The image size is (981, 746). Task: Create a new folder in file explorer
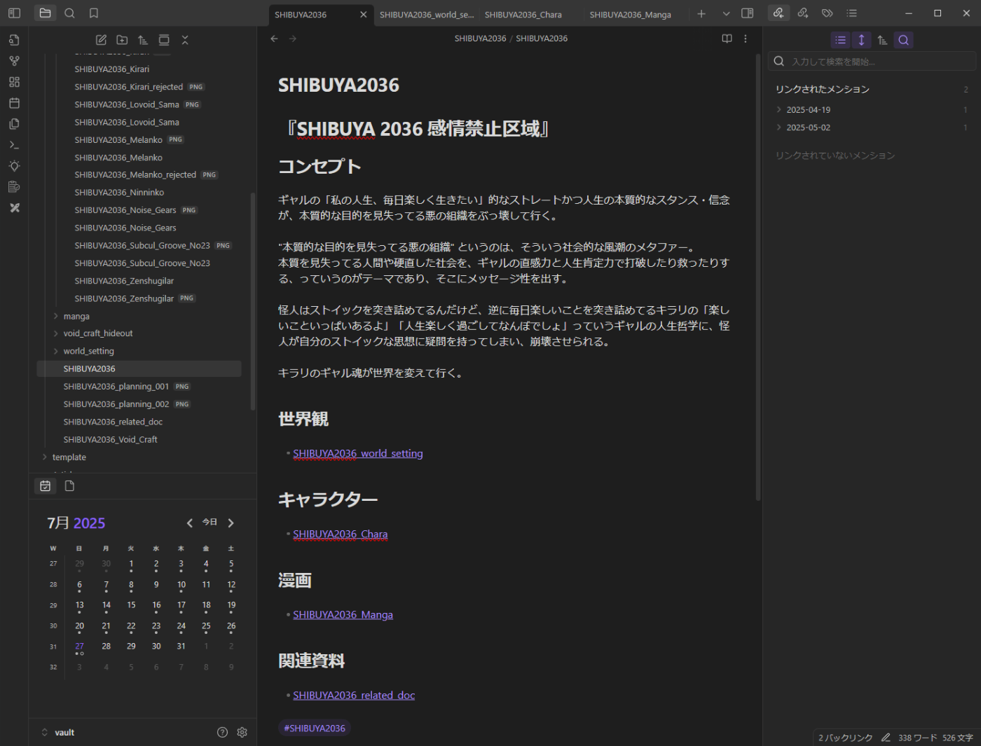(x=122, y=40)
